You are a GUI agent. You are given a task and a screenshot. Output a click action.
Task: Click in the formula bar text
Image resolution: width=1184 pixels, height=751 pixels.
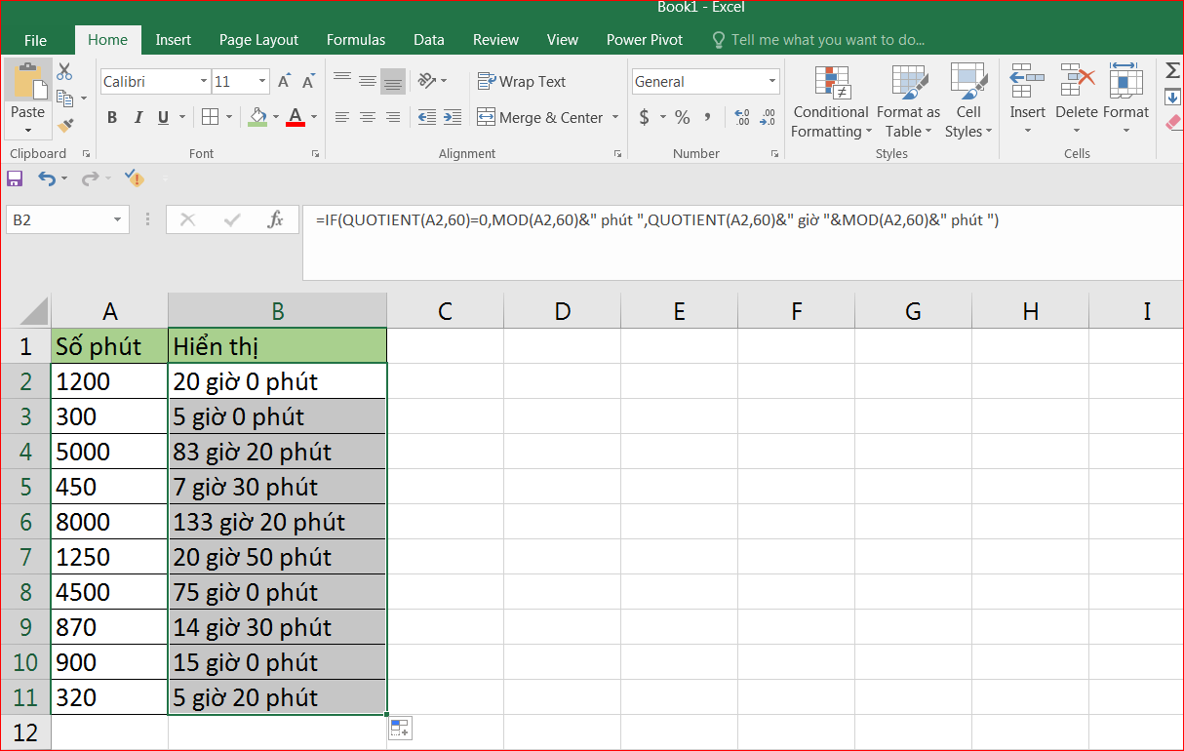657,220
